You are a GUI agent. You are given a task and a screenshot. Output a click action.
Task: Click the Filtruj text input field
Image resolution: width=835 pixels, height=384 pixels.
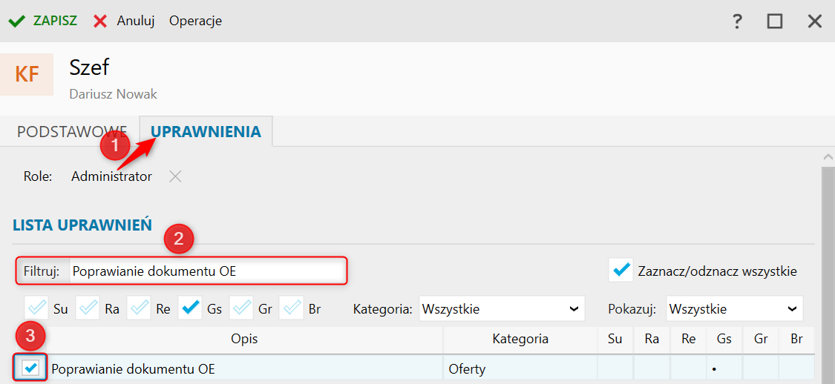click(x=208, y=271)
